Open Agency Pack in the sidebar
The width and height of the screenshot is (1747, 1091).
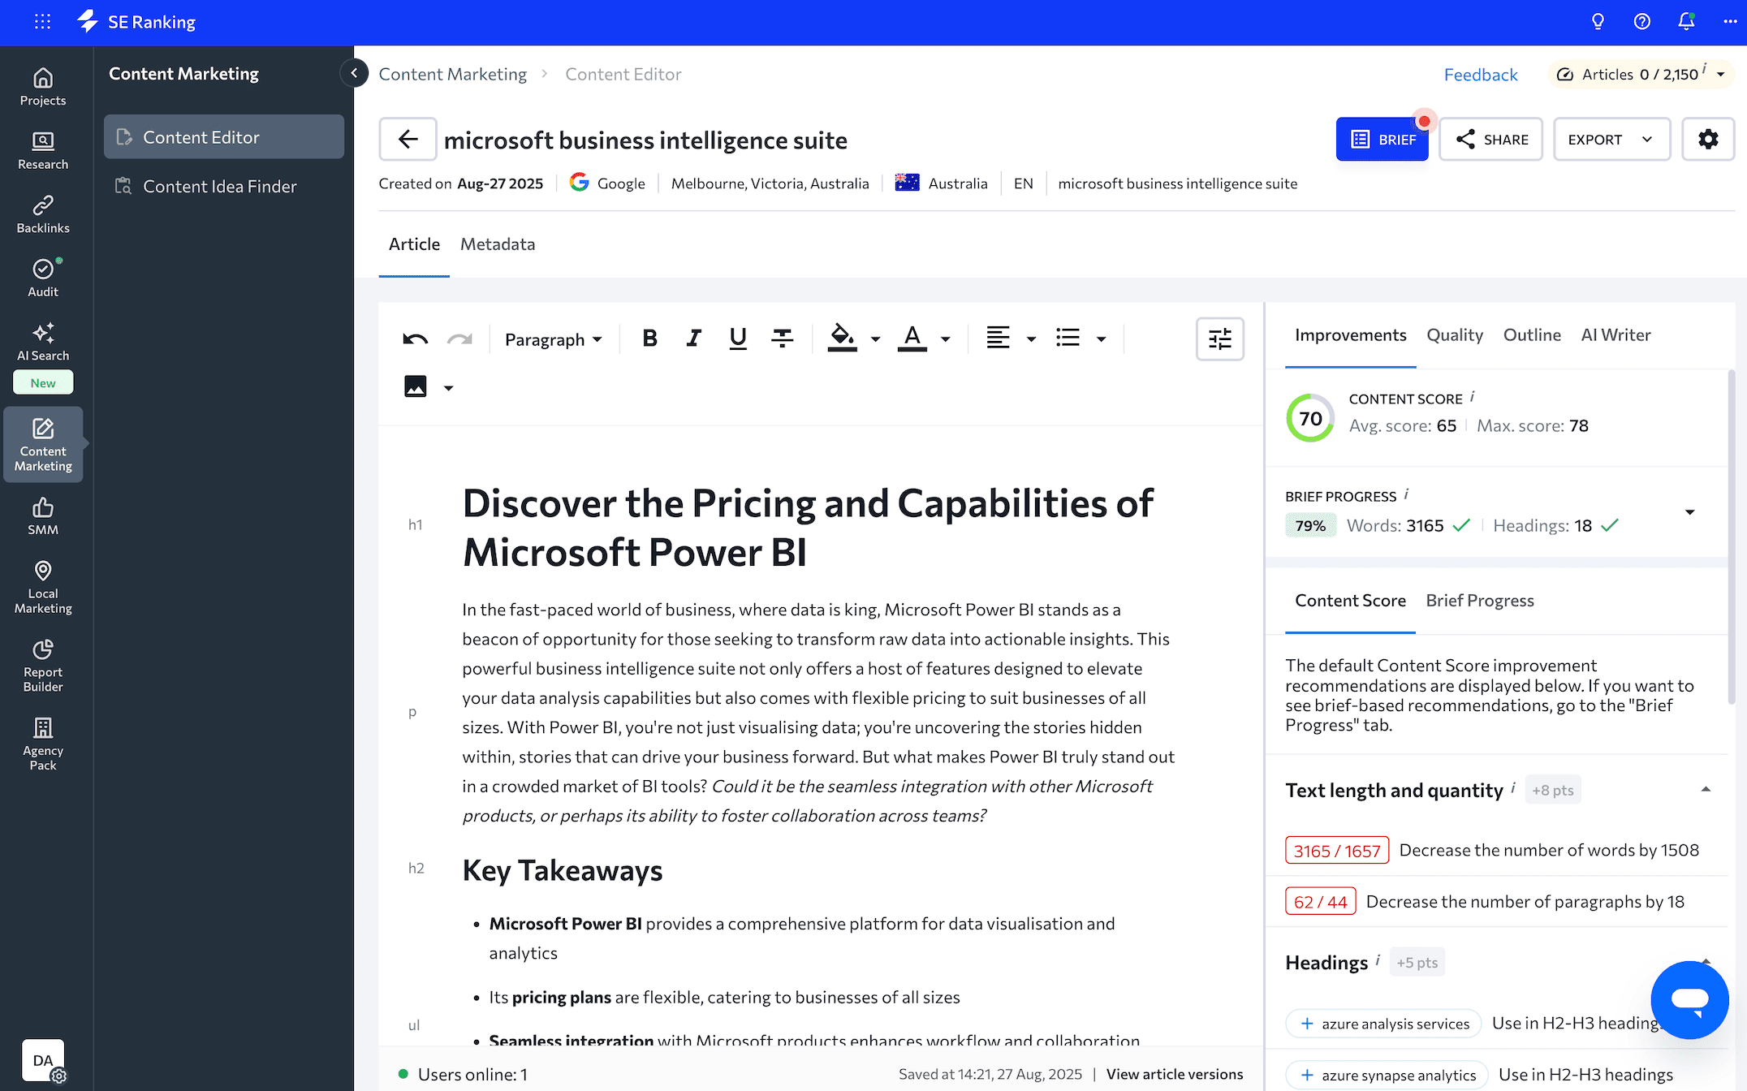coord(43,744)
